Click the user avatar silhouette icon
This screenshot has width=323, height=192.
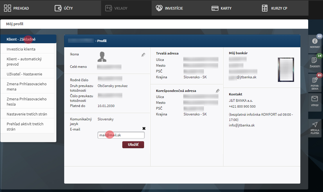pyautogui.click(x=102, y=57)
